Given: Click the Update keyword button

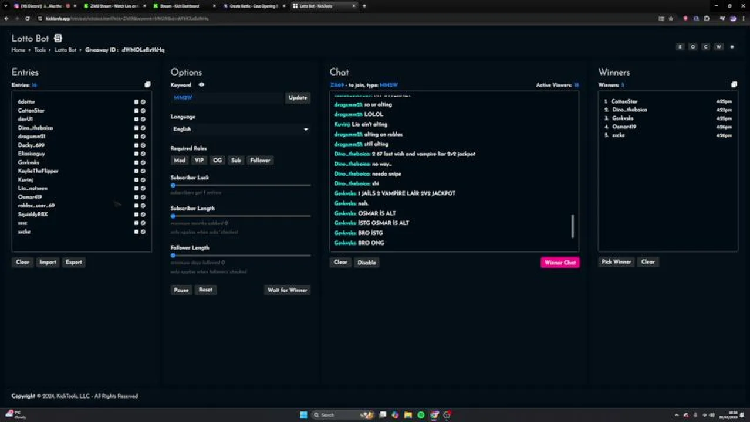Looking at the screenshot, I should [298, 97].
